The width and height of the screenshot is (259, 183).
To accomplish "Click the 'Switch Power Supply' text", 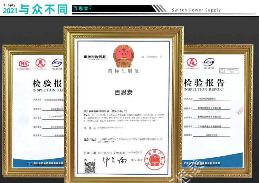I will (x=196, y=10).
